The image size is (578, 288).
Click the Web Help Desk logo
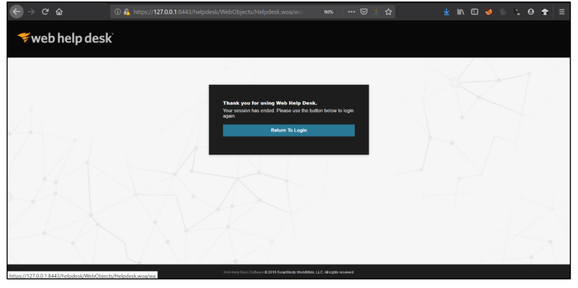tap(65, 38)
